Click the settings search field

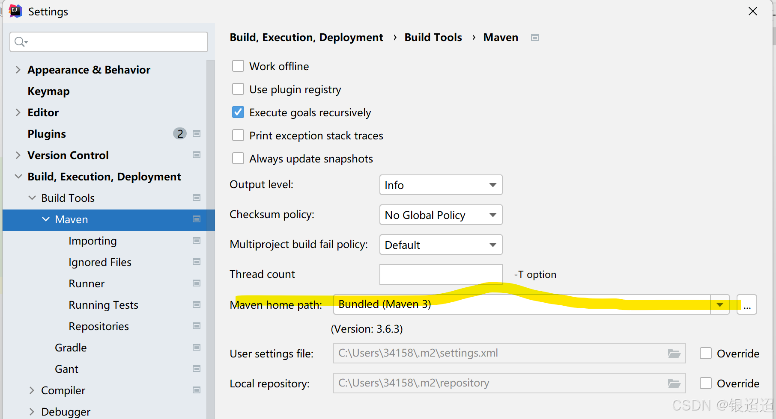[109, 42]
